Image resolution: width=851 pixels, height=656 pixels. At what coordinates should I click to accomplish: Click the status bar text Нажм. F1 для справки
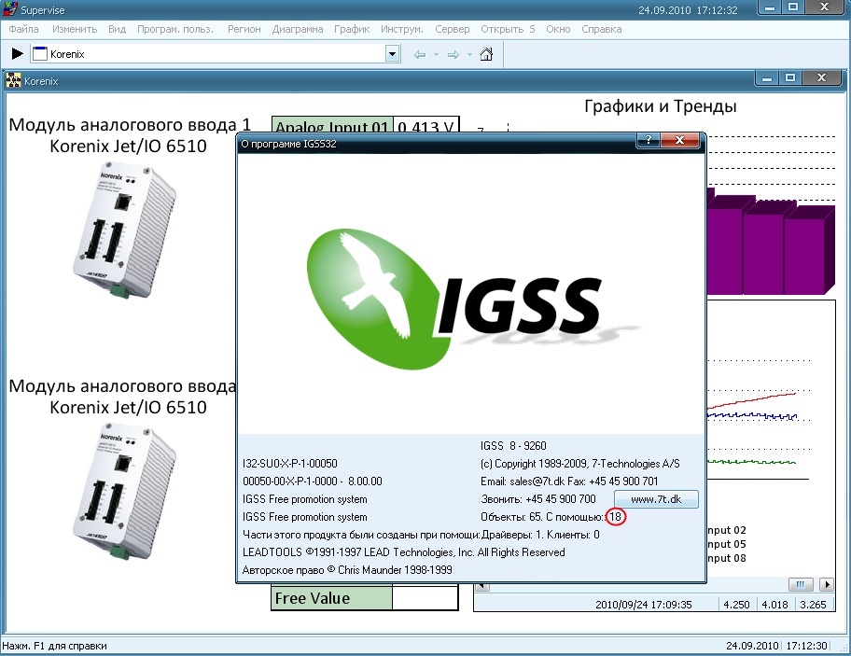coord(55,646)
